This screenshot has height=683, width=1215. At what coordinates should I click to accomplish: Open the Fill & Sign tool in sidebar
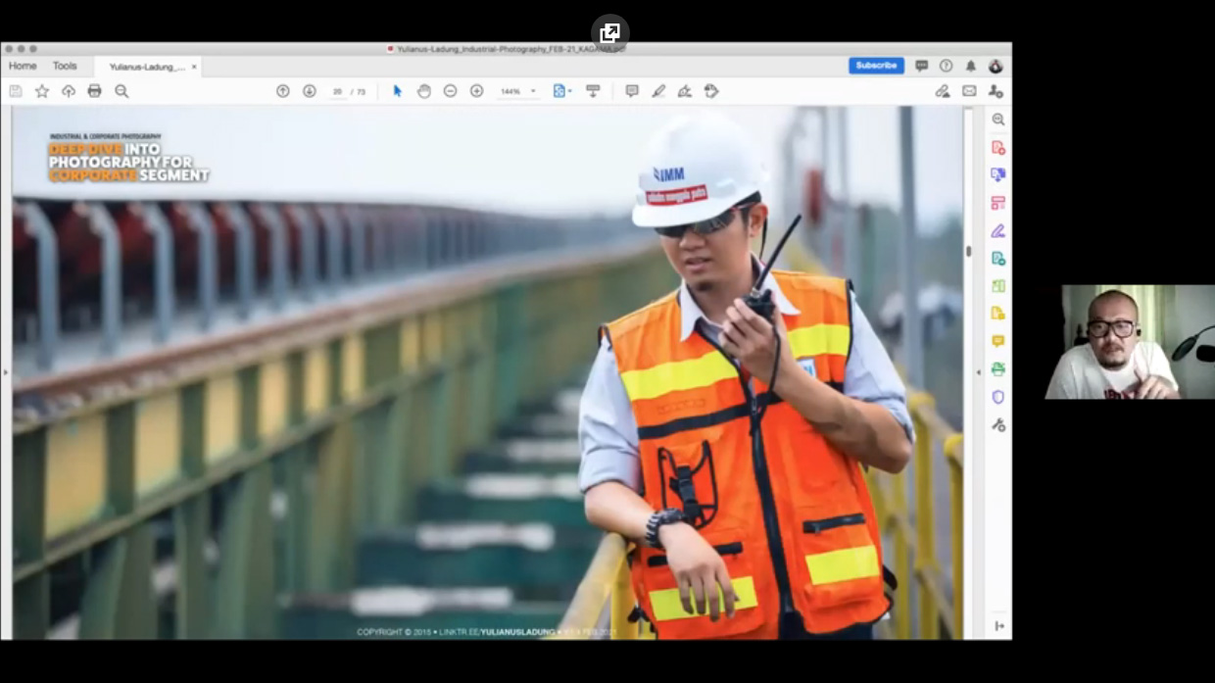pos(997,231)
